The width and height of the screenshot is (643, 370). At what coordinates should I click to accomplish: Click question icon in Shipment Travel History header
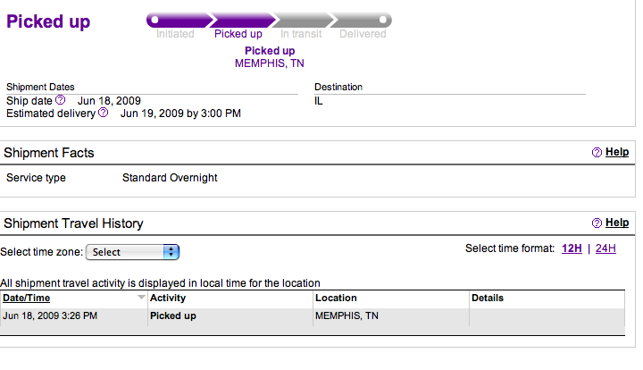[x=597, y=223]
